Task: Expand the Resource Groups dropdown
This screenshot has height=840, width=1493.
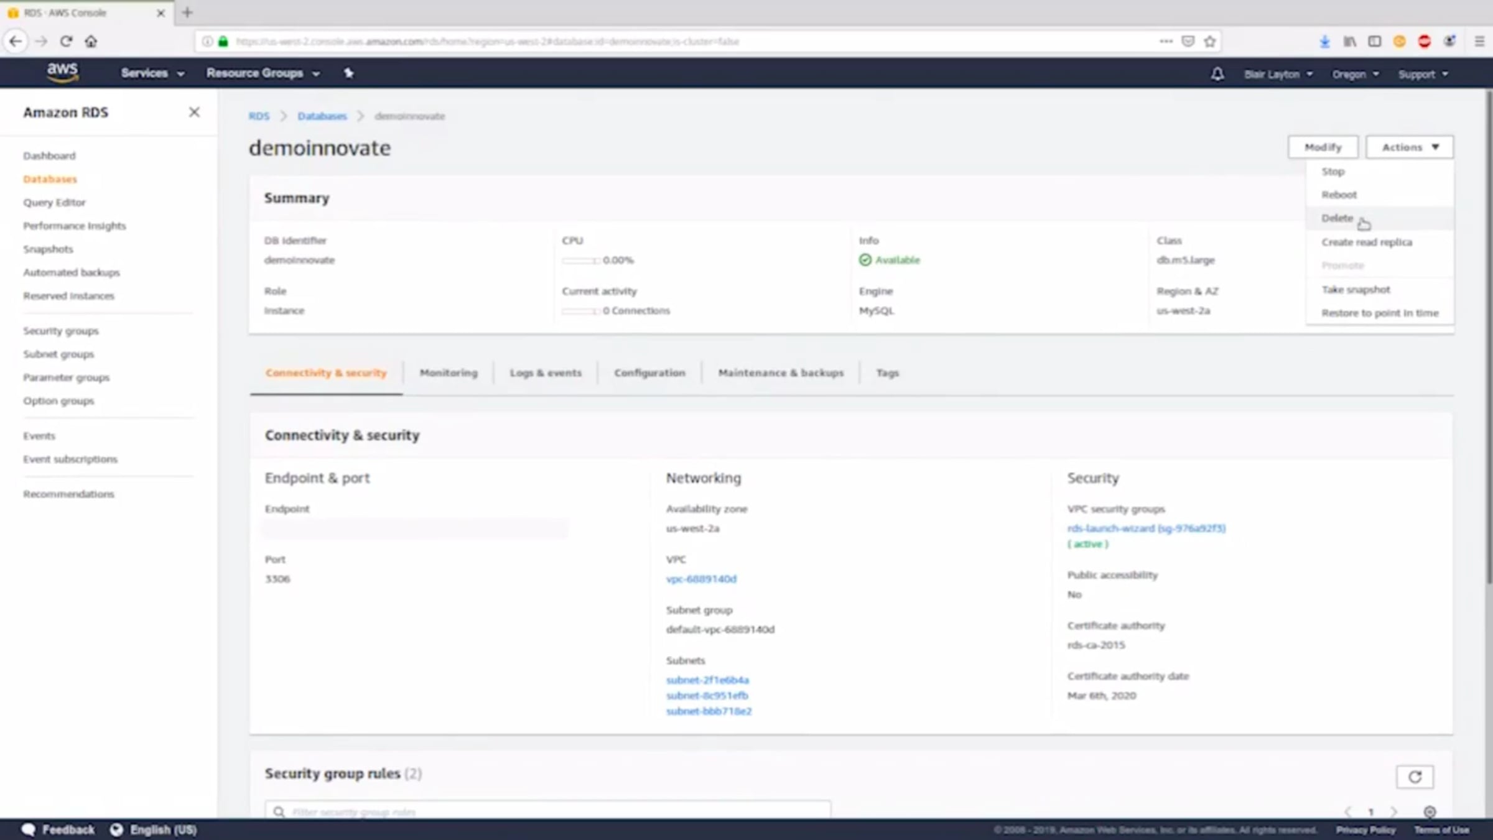Action: tap(263, 73)
